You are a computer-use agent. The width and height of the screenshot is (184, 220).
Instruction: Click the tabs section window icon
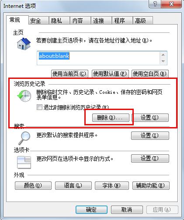24,162
